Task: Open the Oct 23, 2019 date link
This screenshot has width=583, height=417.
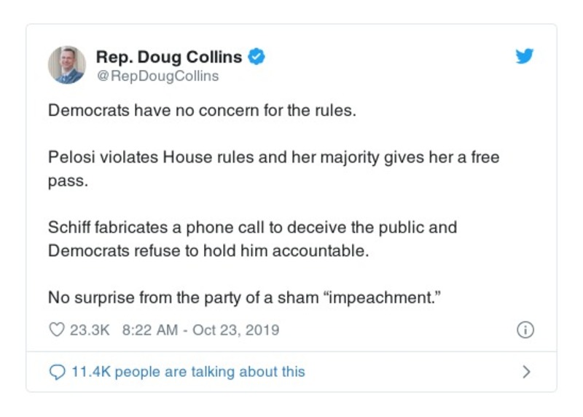Action: pos(235,330)
